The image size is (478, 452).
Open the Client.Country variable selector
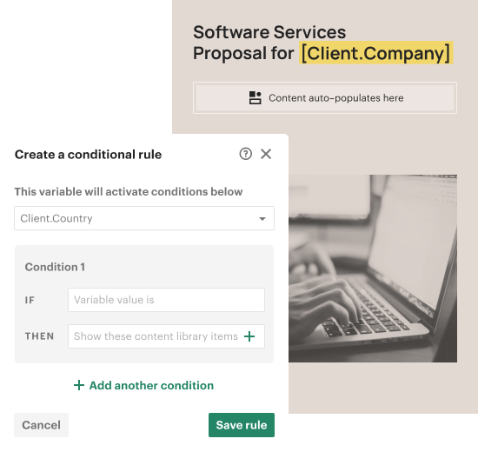click(144, 218)
